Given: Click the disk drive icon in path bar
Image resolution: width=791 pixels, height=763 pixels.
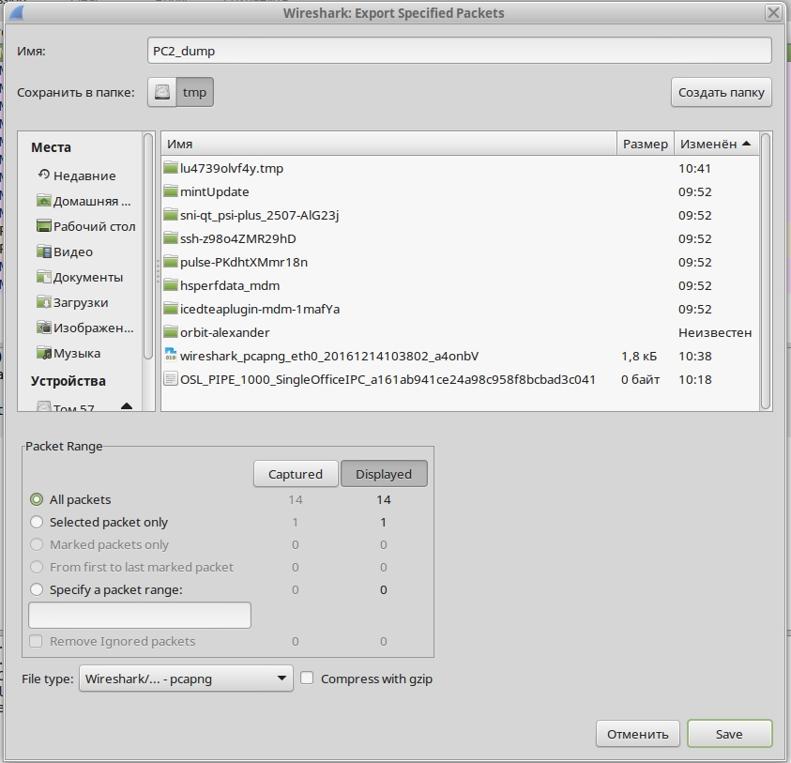Looking at the screenshot, I should 163,93.
